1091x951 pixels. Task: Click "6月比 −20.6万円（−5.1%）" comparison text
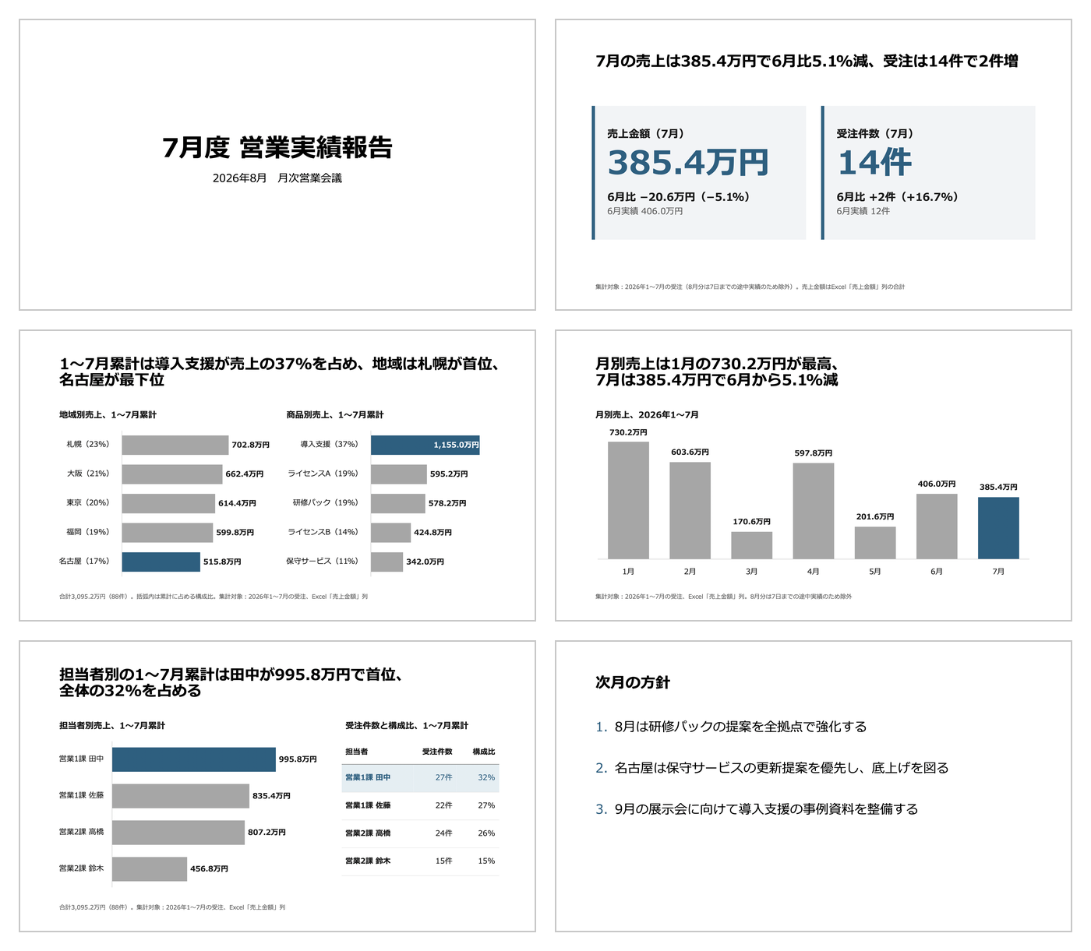[x=679, y=197]
